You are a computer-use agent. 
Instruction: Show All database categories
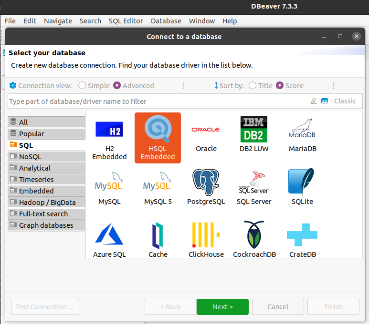point(46,122)
